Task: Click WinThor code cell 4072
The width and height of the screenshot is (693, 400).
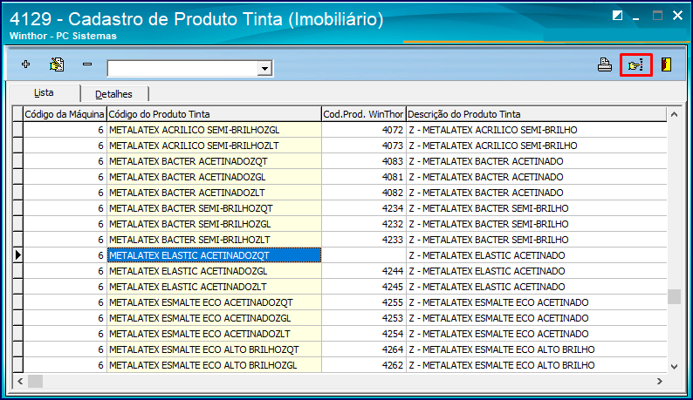Action: coord(363,130)
